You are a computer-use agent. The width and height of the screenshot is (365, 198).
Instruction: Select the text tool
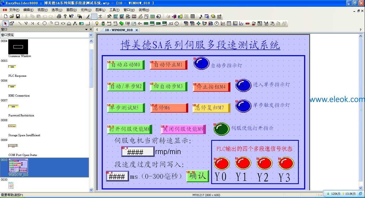coord(75,24)
